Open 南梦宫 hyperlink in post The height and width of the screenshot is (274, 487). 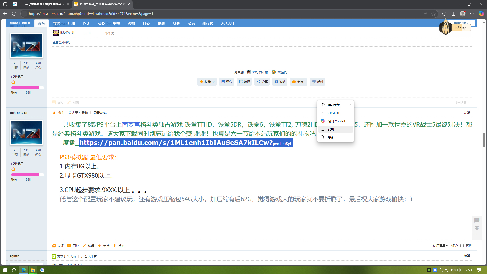point(131,125)
